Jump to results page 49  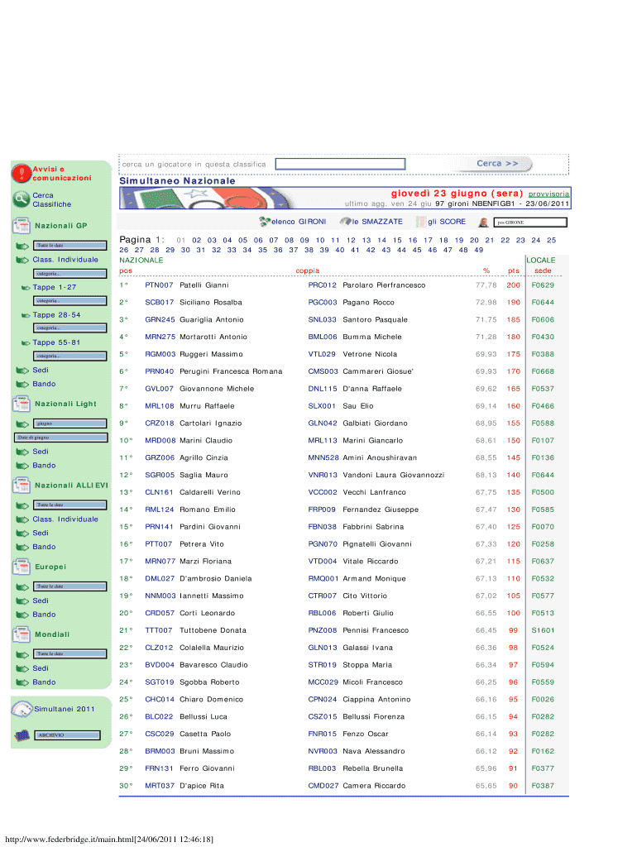pyautogui.click(x=477, y=250)
